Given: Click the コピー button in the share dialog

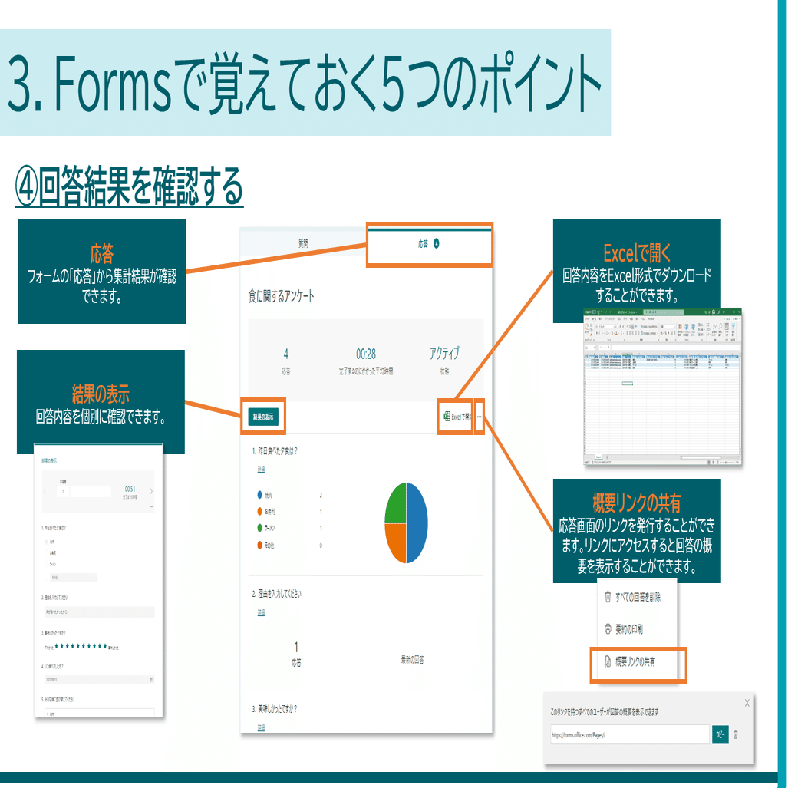Looking at the screenshot, I should point(720,734).
